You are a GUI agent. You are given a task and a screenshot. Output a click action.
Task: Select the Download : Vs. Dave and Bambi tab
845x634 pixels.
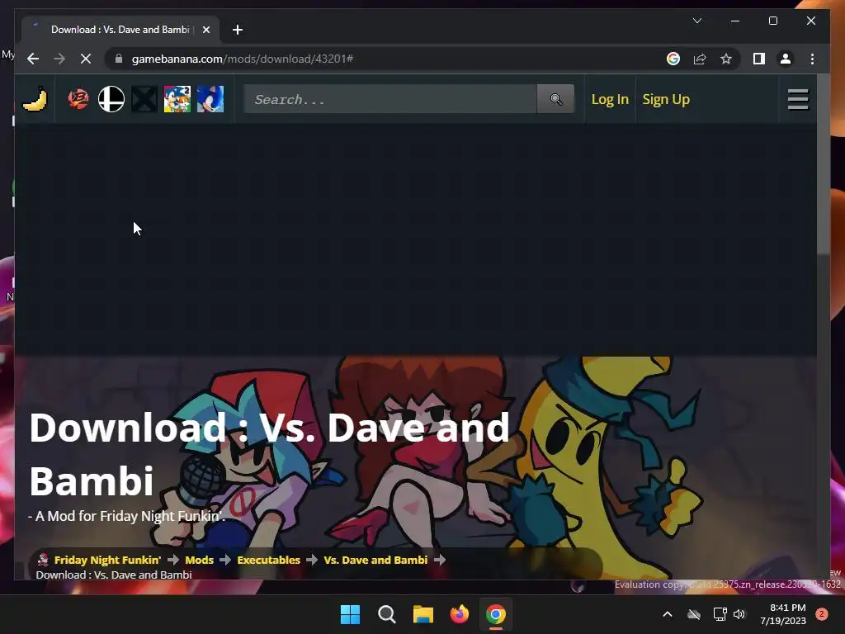click(120, 30)
